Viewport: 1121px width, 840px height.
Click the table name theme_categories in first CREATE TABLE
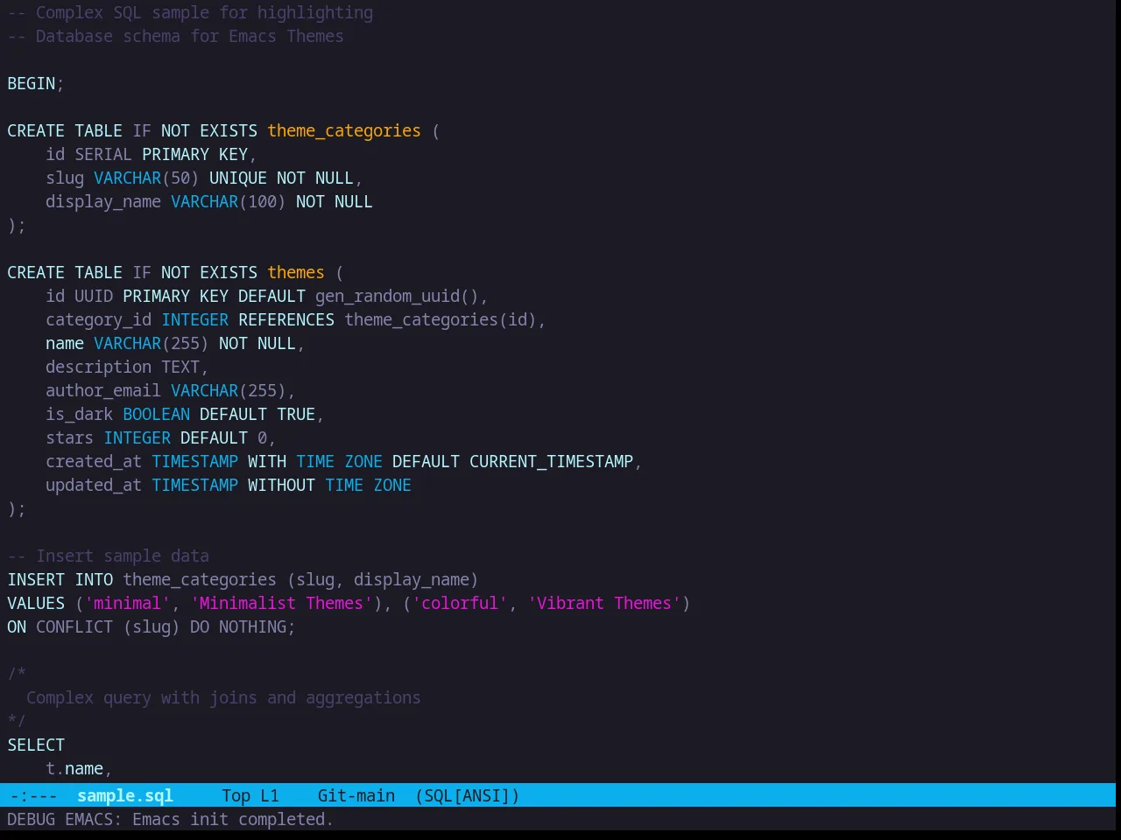pyautogui.click(x=344, y=130)
